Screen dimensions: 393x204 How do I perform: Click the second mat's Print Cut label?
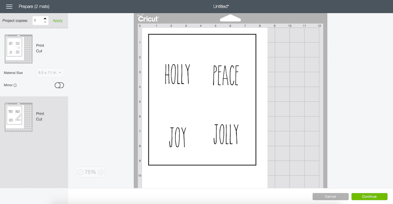click(x=40, y=116)
